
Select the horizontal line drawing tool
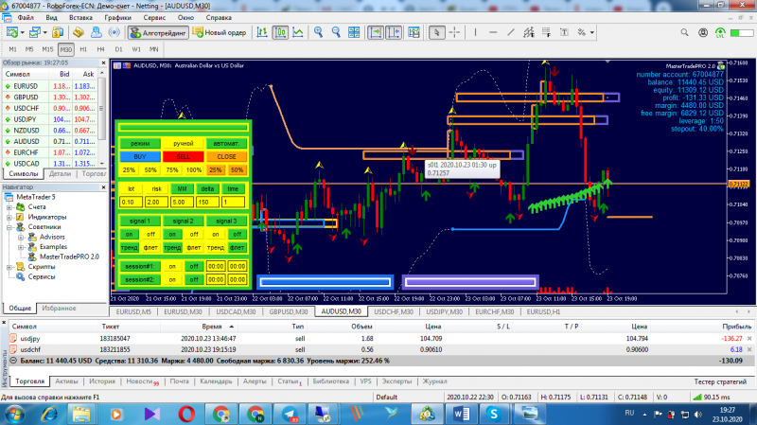pos(493,32)
